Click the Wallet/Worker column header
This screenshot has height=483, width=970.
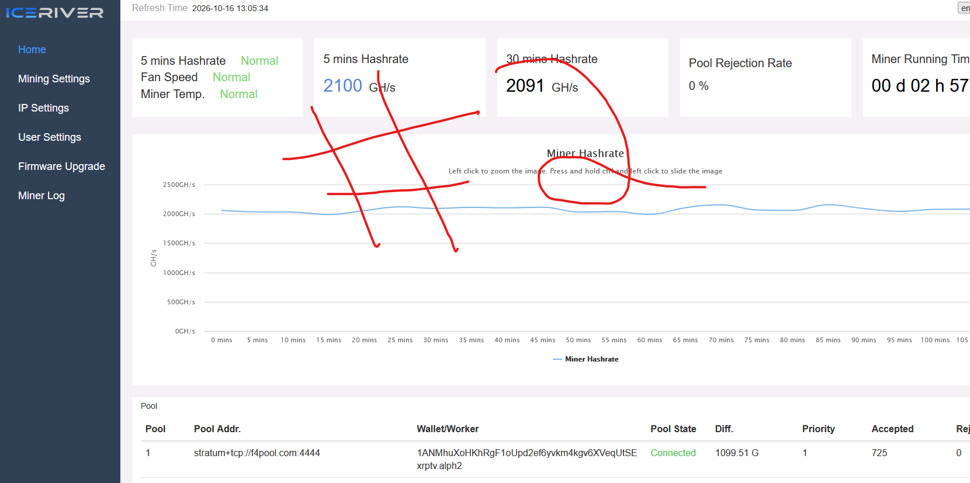pyautogui.click(x=448, y=429)
